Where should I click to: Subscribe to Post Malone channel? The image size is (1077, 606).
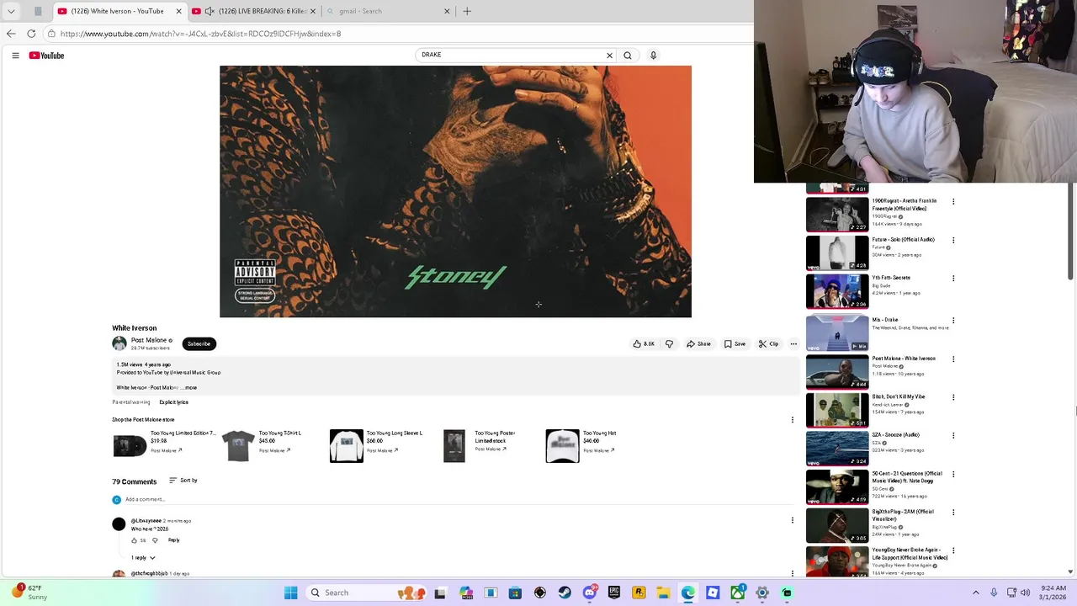pos(199,343)
